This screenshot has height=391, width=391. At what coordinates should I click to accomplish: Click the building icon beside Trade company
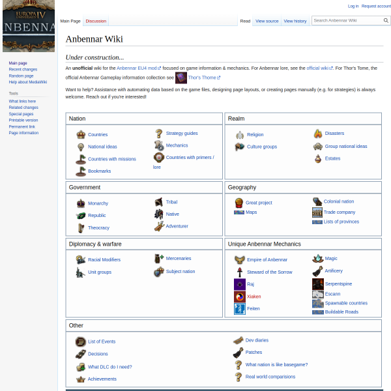tap(317, 212)
